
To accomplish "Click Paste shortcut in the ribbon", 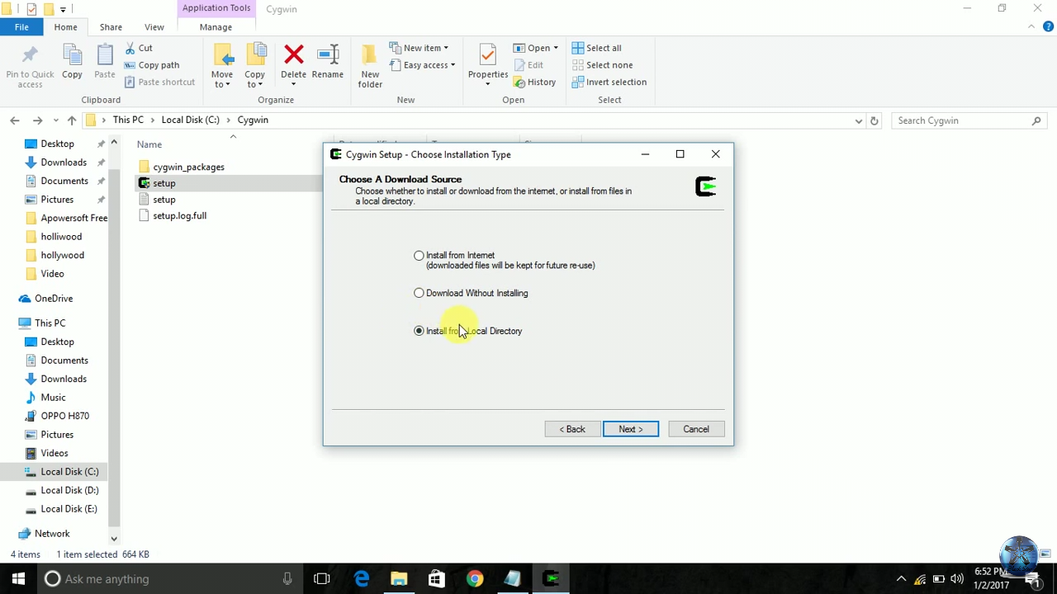I will click(x=160, y=82).
